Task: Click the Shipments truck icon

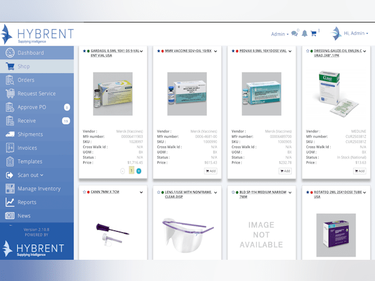Action: pos(9,134)
